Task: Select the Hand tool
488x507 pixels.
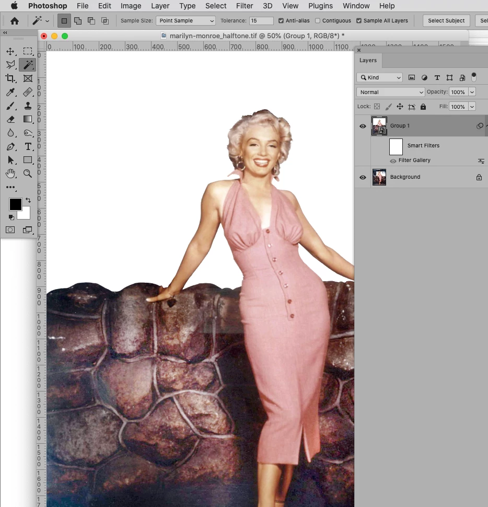Action: click(x=10, y=174)
